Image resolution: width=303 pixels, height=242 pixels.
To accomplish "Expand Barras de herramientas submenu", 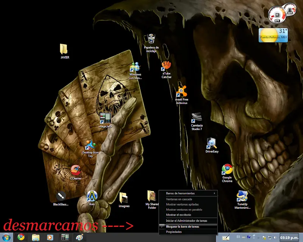I will point(188,193).
